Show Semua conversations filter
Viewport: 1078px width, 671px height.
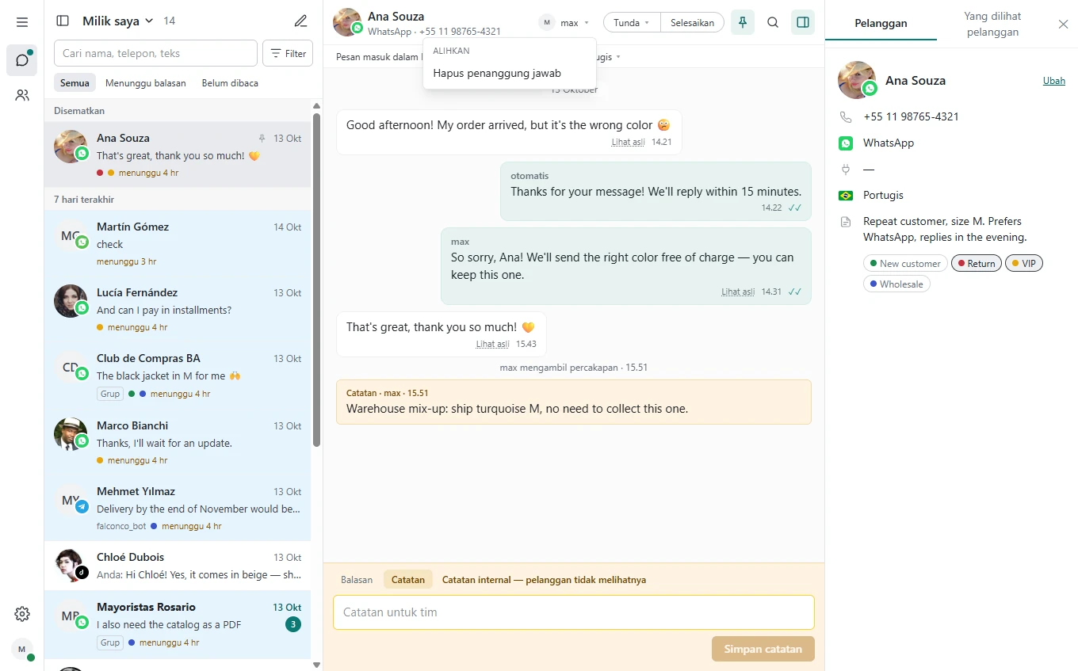pyautogui.click(x=75, y=82)
